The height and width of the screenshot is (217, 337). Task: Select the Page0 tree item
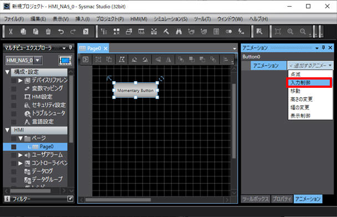pos(47,147)
